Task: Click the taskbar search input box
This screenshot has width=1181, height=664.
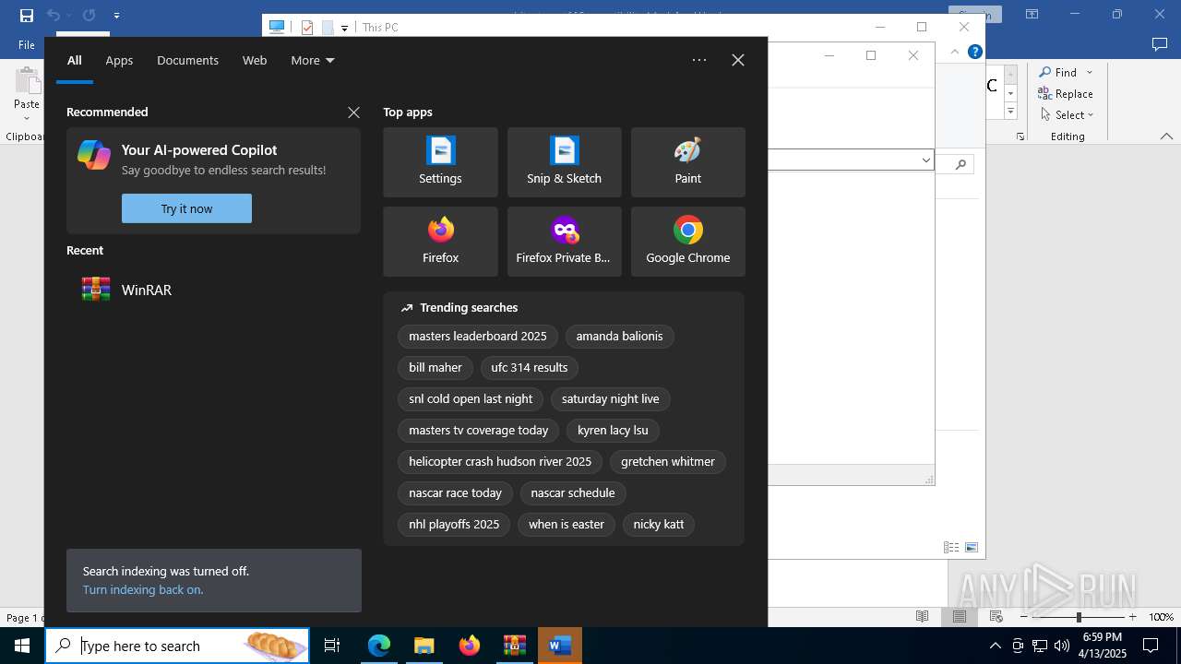Action: click(x=177, y=646)
